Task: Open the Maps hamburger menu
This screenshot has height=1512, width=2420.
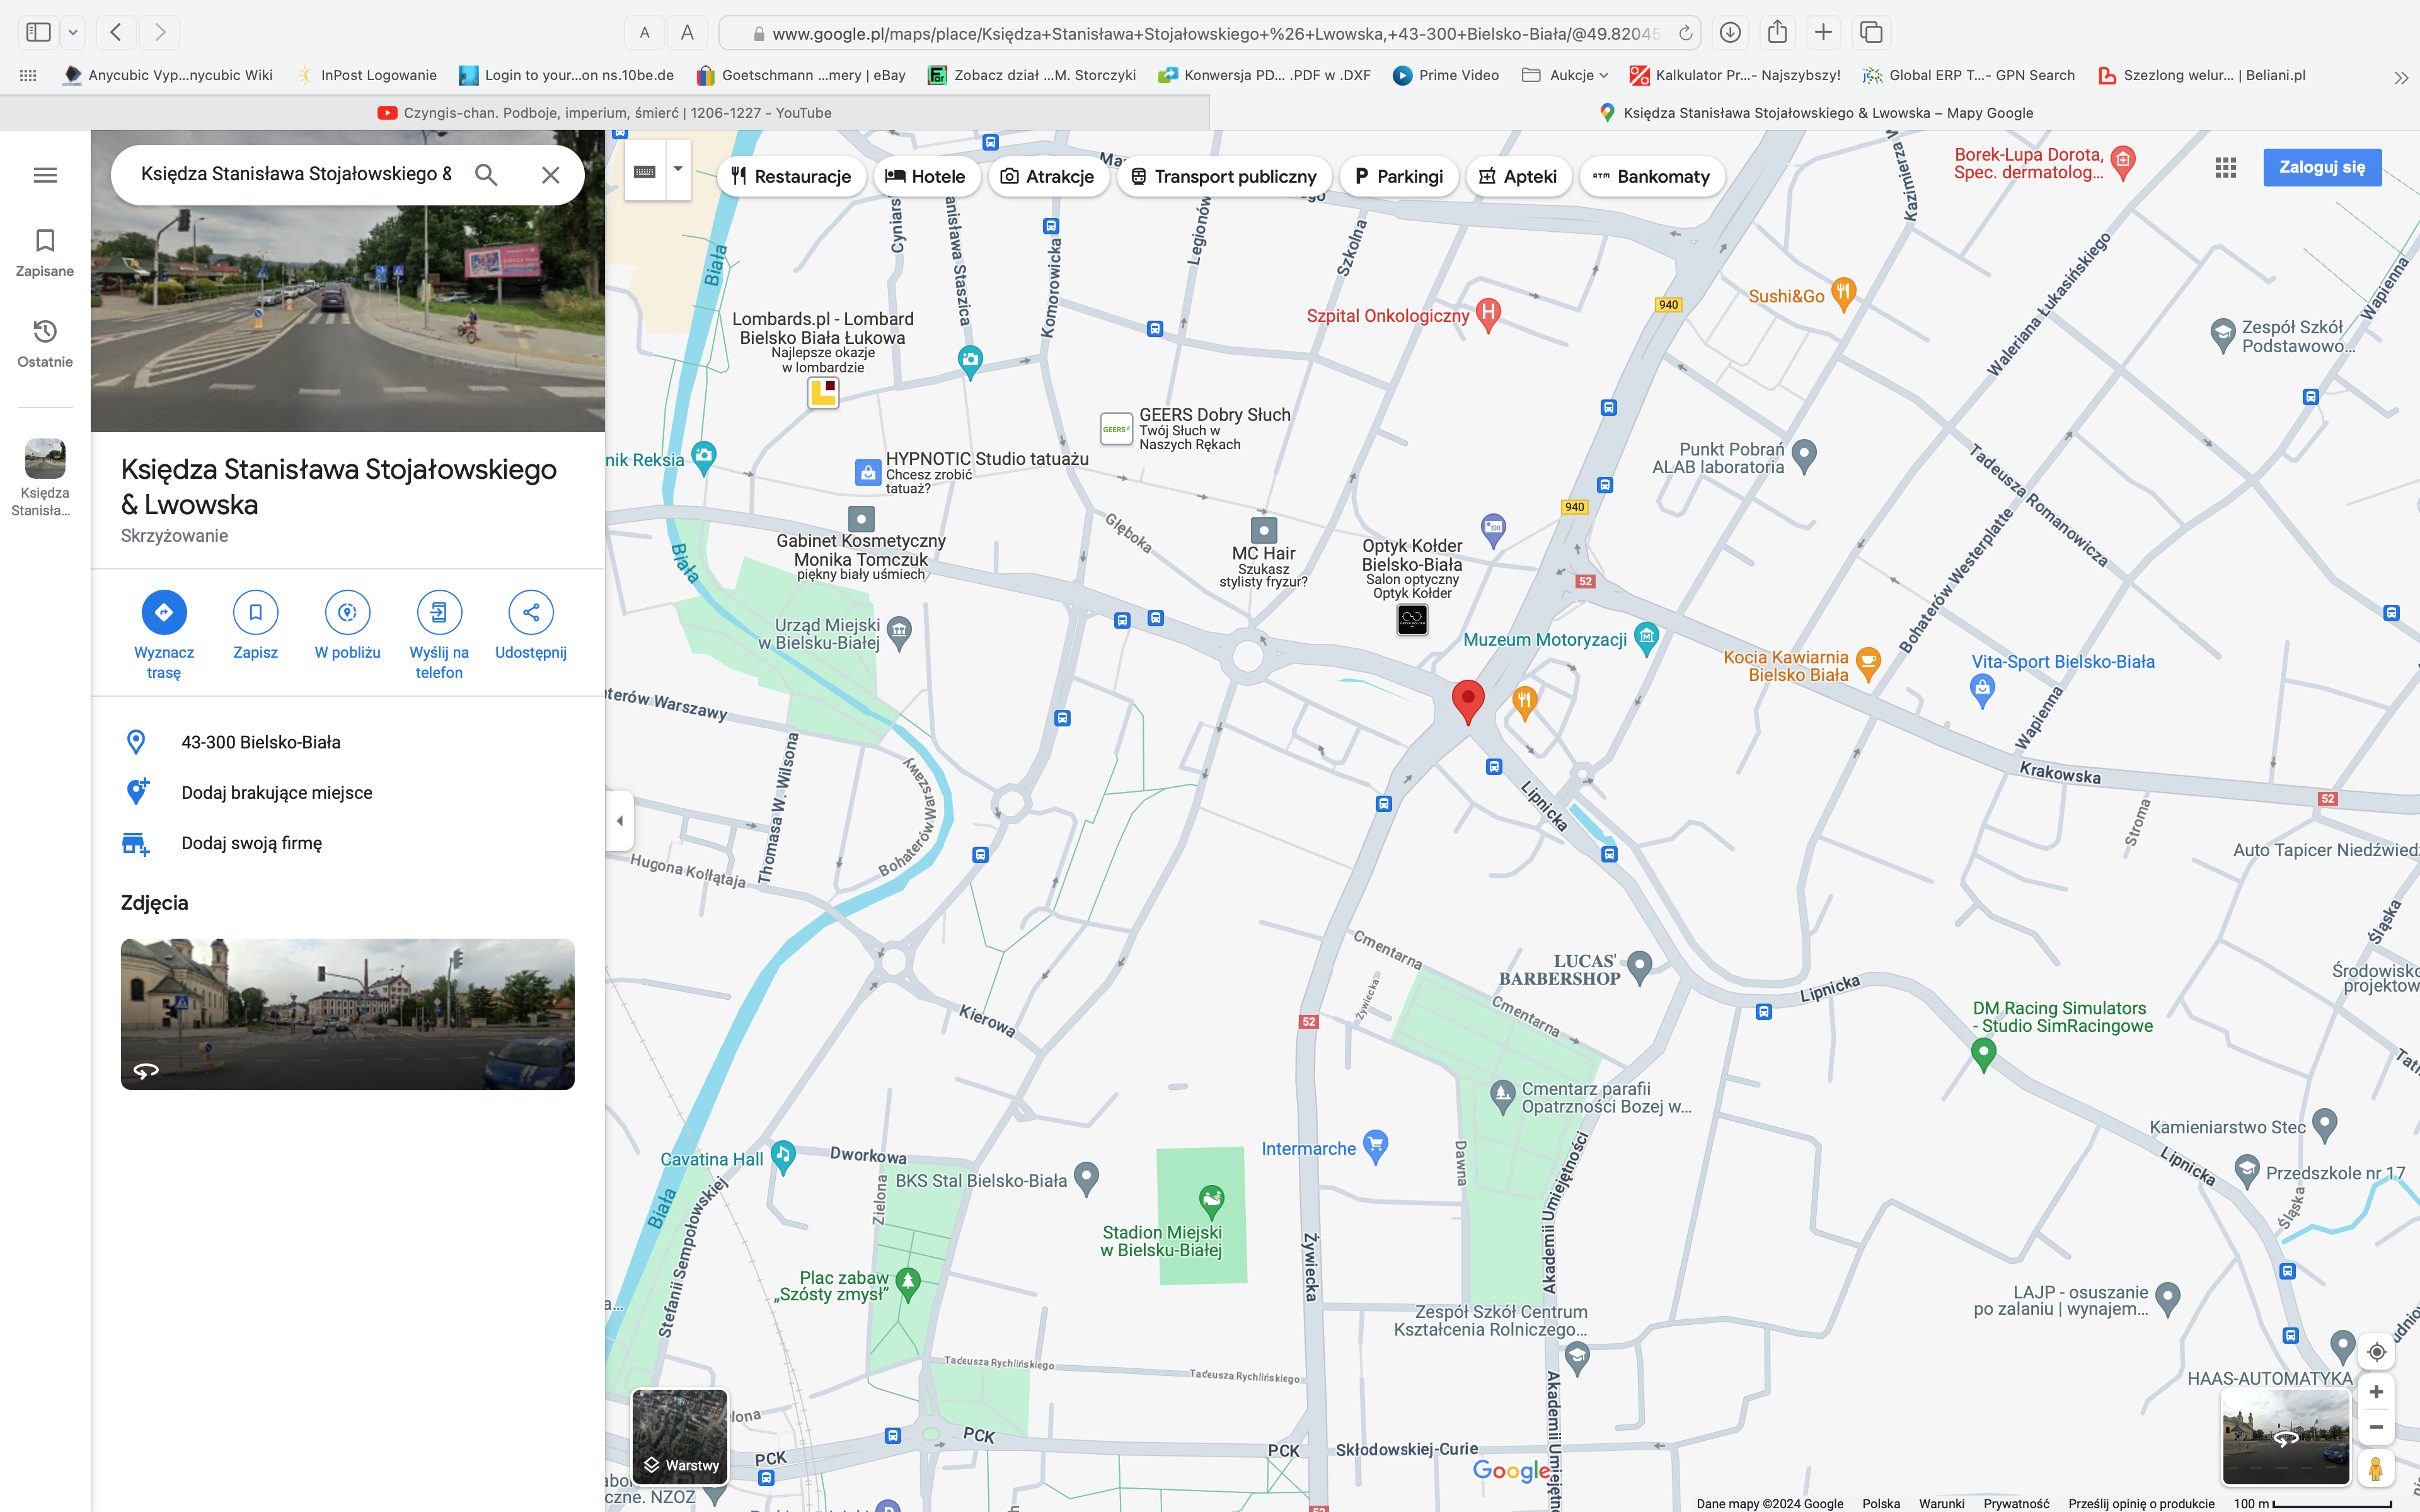Action: (45, 175)
